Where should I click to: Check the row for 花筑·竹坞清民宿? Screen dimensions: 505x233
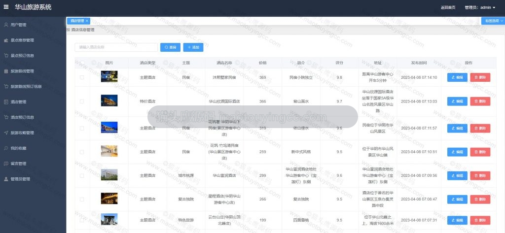click(x=82, y=152)
